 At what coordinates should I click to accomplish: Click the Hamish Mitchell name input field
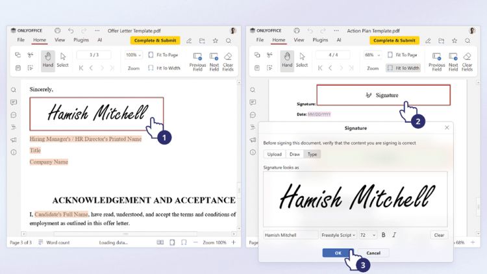[291, 235]
